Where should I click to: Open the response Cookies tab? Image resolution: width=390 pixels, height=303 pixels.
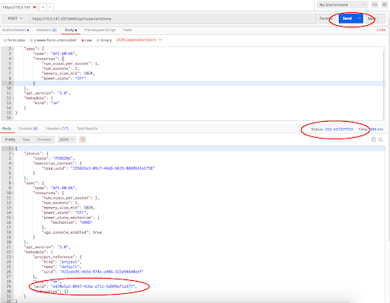pyautogui.click(x=28, y=129)
